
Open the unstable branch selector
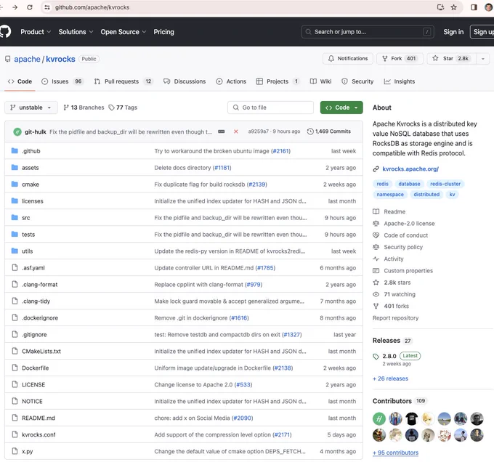(31, 108)
